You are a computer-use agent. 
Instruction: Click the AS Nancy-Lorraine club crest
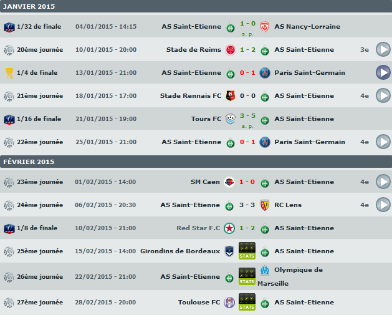coord(264,27)
